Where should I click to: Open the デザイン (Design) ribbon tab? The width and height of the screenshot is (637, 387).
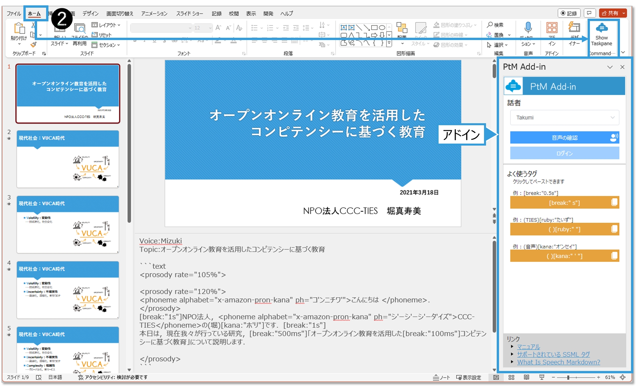pyautogui.click(x=91, y=14)
